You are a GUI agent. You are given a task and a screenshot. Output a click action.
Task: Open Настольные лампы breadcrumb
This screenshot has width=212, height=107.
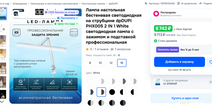[x=93, y=4]
